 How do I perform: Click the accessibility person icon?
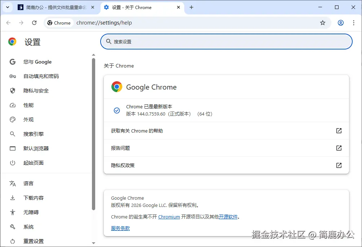tap(13, 212)
